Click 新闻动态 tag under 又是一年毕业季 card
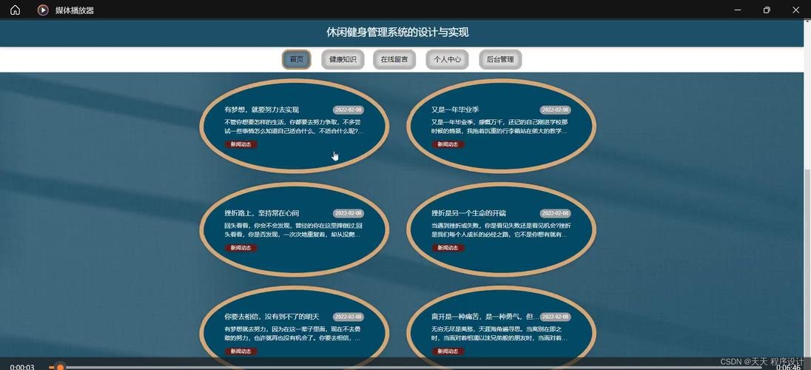This screenshot has height=370, width=811. point(448,144)
